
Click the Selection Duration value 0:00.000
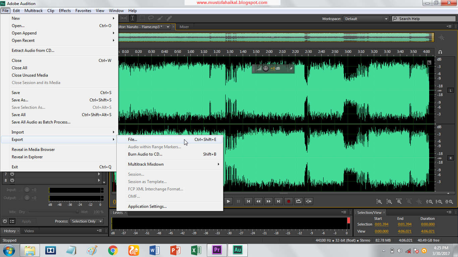[427, 224]
